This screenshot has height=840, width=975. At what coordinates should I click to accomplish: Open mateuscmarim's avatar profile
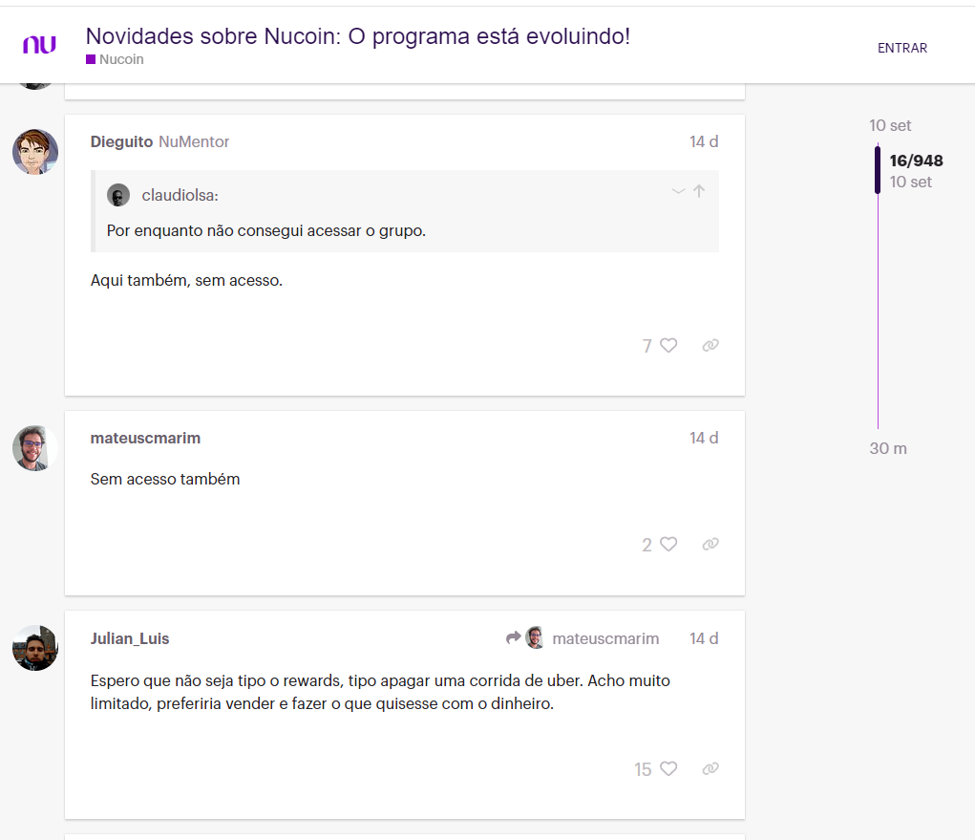35,448
